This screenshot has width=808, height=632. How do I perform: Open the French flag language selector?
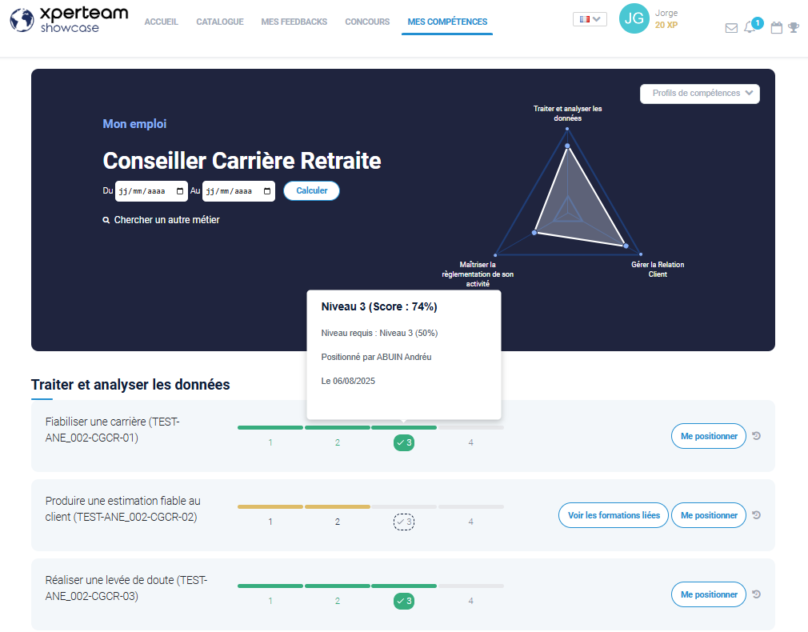(x=590, y=19)
